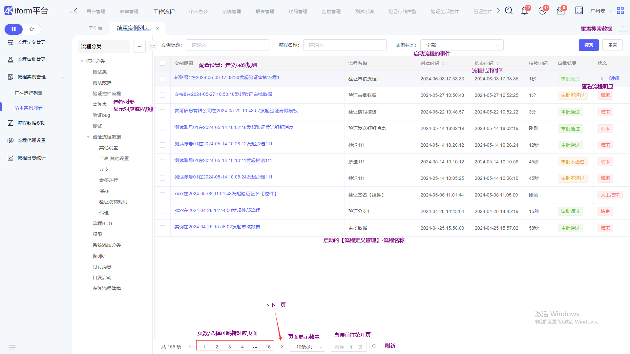Viewport: 630px width, 354px height.
Task: Toggle the select-all checkbox in table header
Action: coord(162,63)
